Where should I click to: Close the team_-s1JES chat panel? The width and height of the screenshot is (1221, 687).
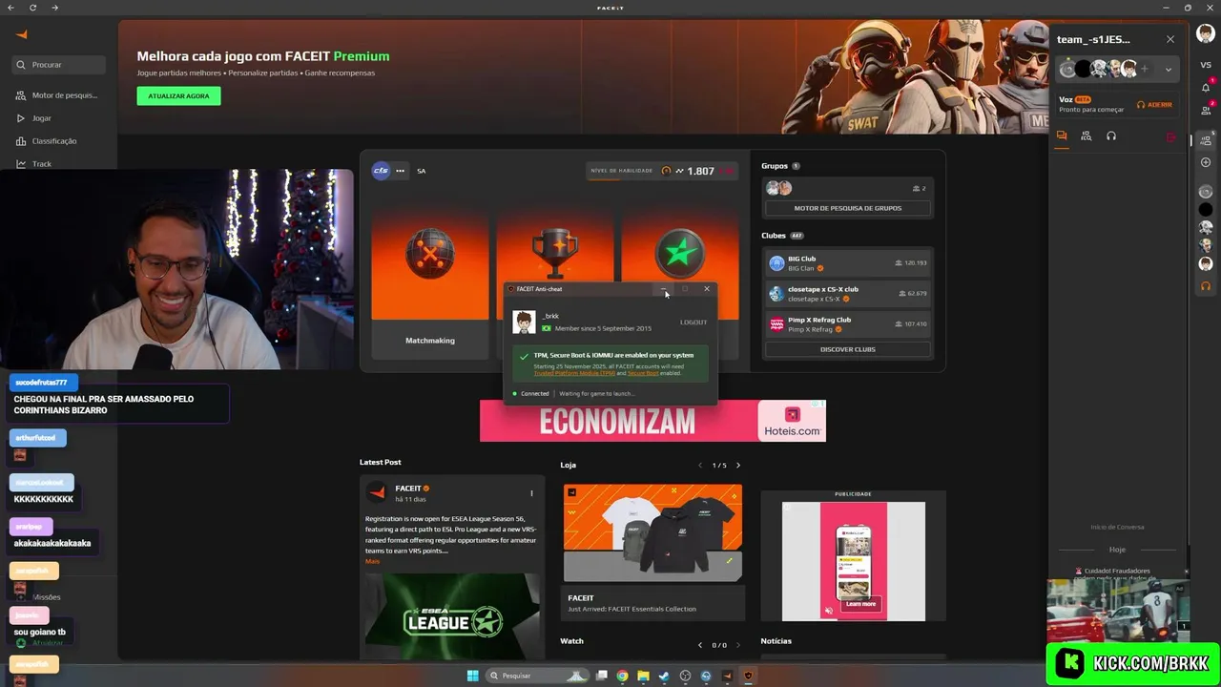click(1170, 39)
